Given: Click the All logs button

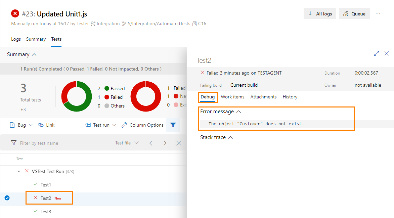Looking at the screenshot, I should click(x=319, y=14).
